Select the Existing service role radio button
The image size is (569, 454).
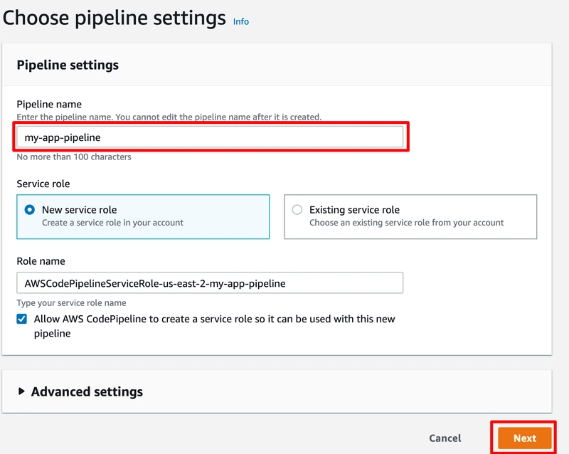(297, 210)
